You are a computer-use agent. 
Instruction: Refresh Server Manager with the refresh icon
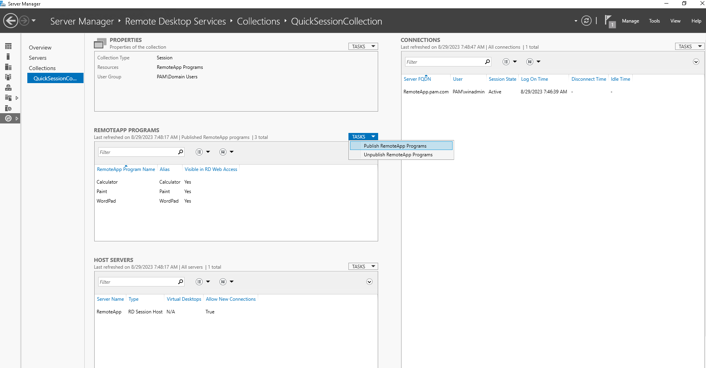[586, 21]
